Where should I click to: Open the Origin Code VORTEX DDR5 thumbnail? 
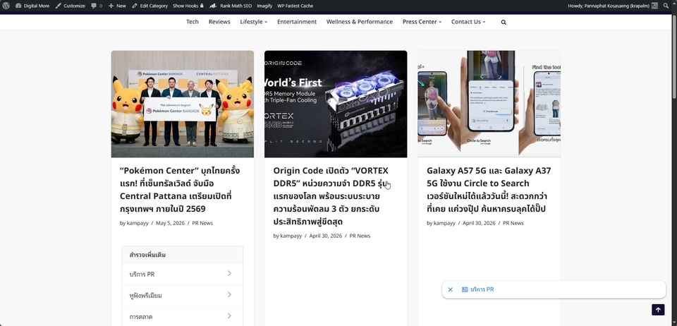pos(336,104)
